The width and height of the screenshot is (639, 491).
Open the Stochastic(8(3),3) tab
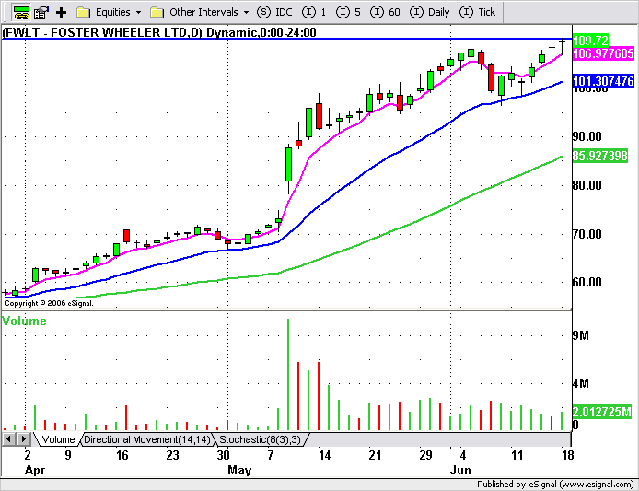pyautogui.click(x=260, y=439)
